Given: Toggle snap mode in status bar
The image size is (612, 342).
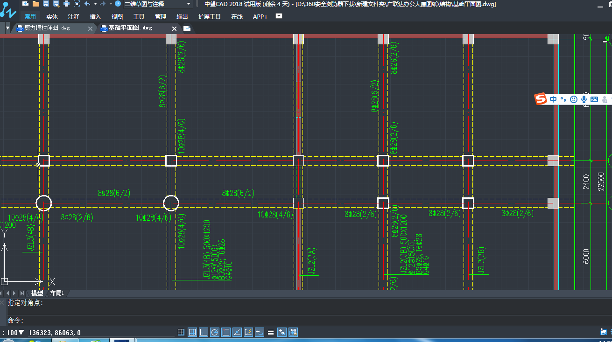Looking at the screenshot, I should (x=181, y=332).
